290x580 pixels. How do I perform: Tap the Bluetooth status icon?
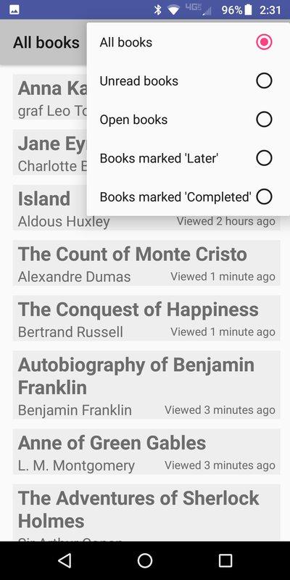158,10
